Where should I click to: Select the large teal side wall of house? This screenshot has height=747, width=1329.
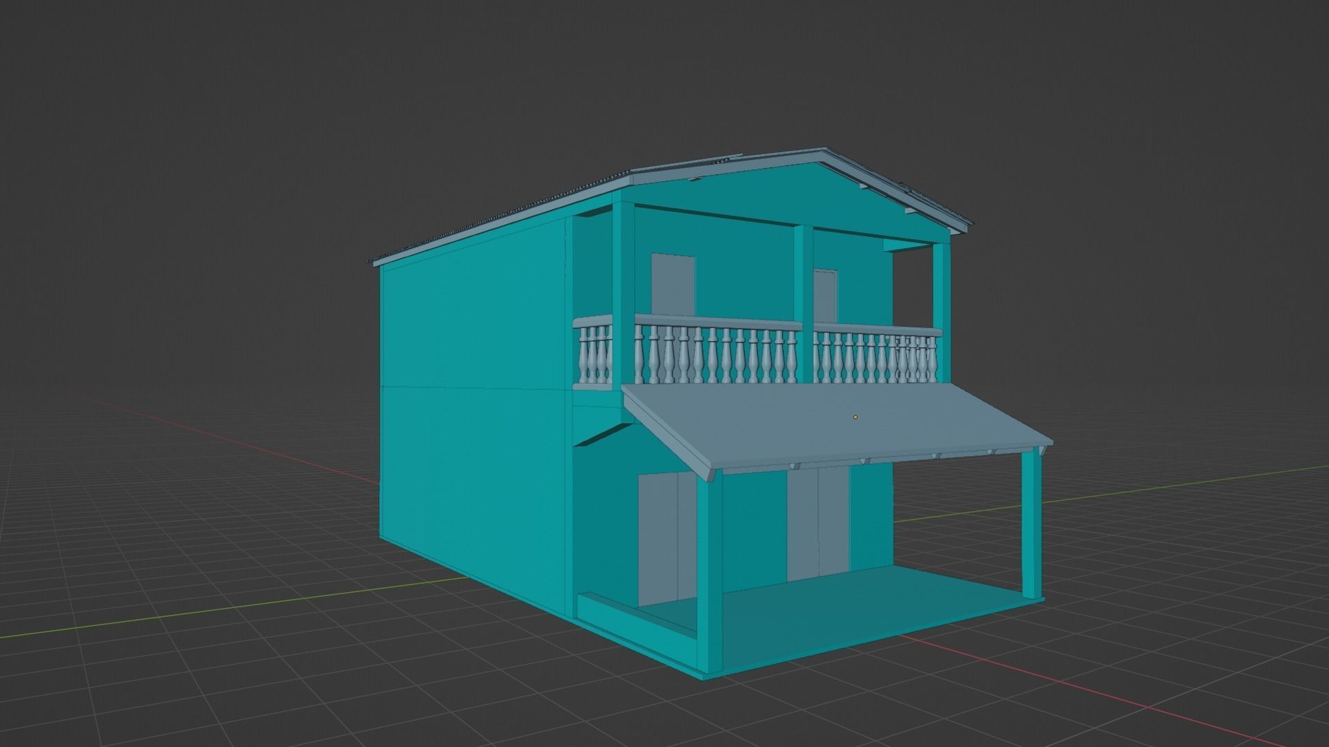tap(476, 415)
